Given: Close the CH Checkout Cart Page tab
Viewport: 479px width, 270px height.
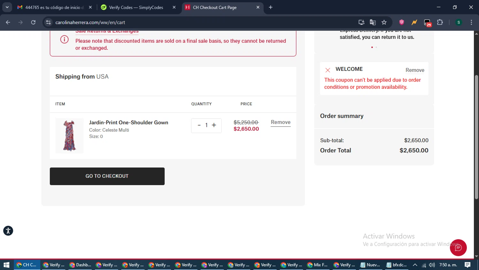Looking at the screenshot, I should 258,7.
